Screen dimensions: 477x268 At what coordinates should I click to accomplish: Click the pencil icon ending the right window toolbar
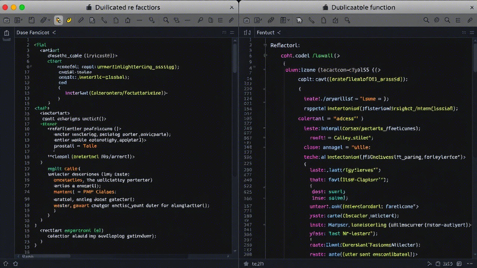(470, 20)
